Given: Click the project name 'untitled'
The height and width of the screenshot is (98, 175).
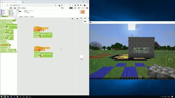Looking at the screenshot, I should (x=23, y=8).
